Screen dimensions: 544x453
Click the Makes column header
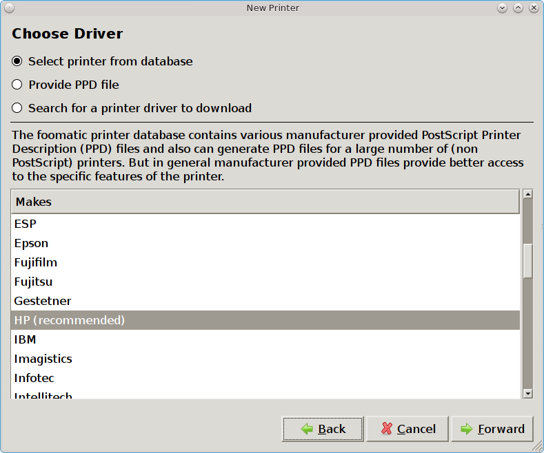265,202
